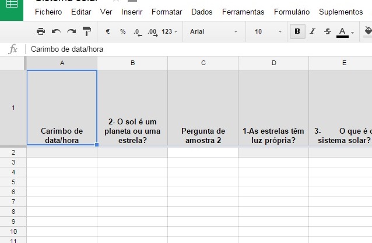Format as euro currency
The width and height of the screenshot is (372, 243).
108,31
